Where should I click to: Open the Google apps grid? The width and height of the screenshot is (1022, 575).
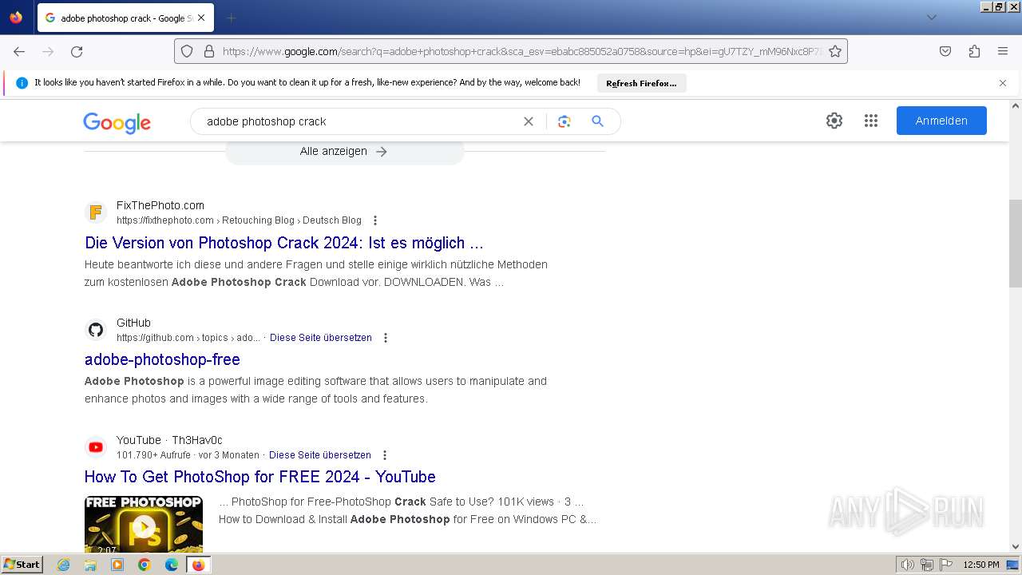coord(871,121)
